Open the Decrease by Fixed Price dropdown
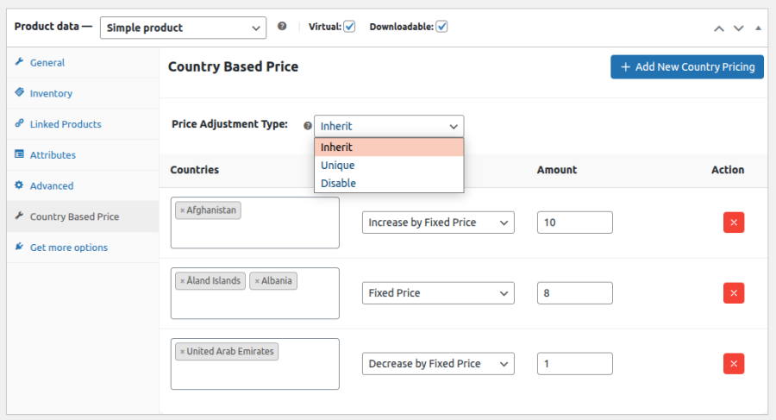 [x=438, y=364]
